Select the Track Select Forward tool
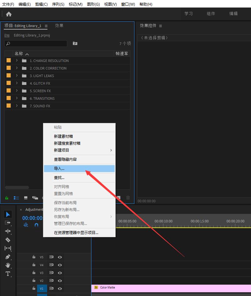 tap(8, 223)
